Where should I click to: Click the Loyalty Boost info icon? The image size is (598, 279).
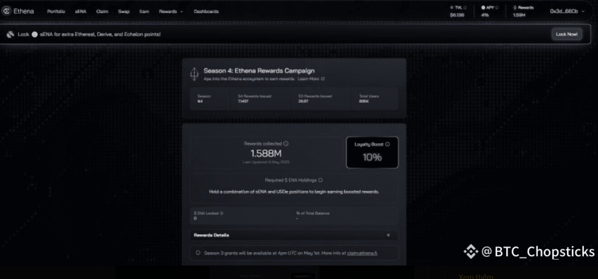tap(387, 144)
